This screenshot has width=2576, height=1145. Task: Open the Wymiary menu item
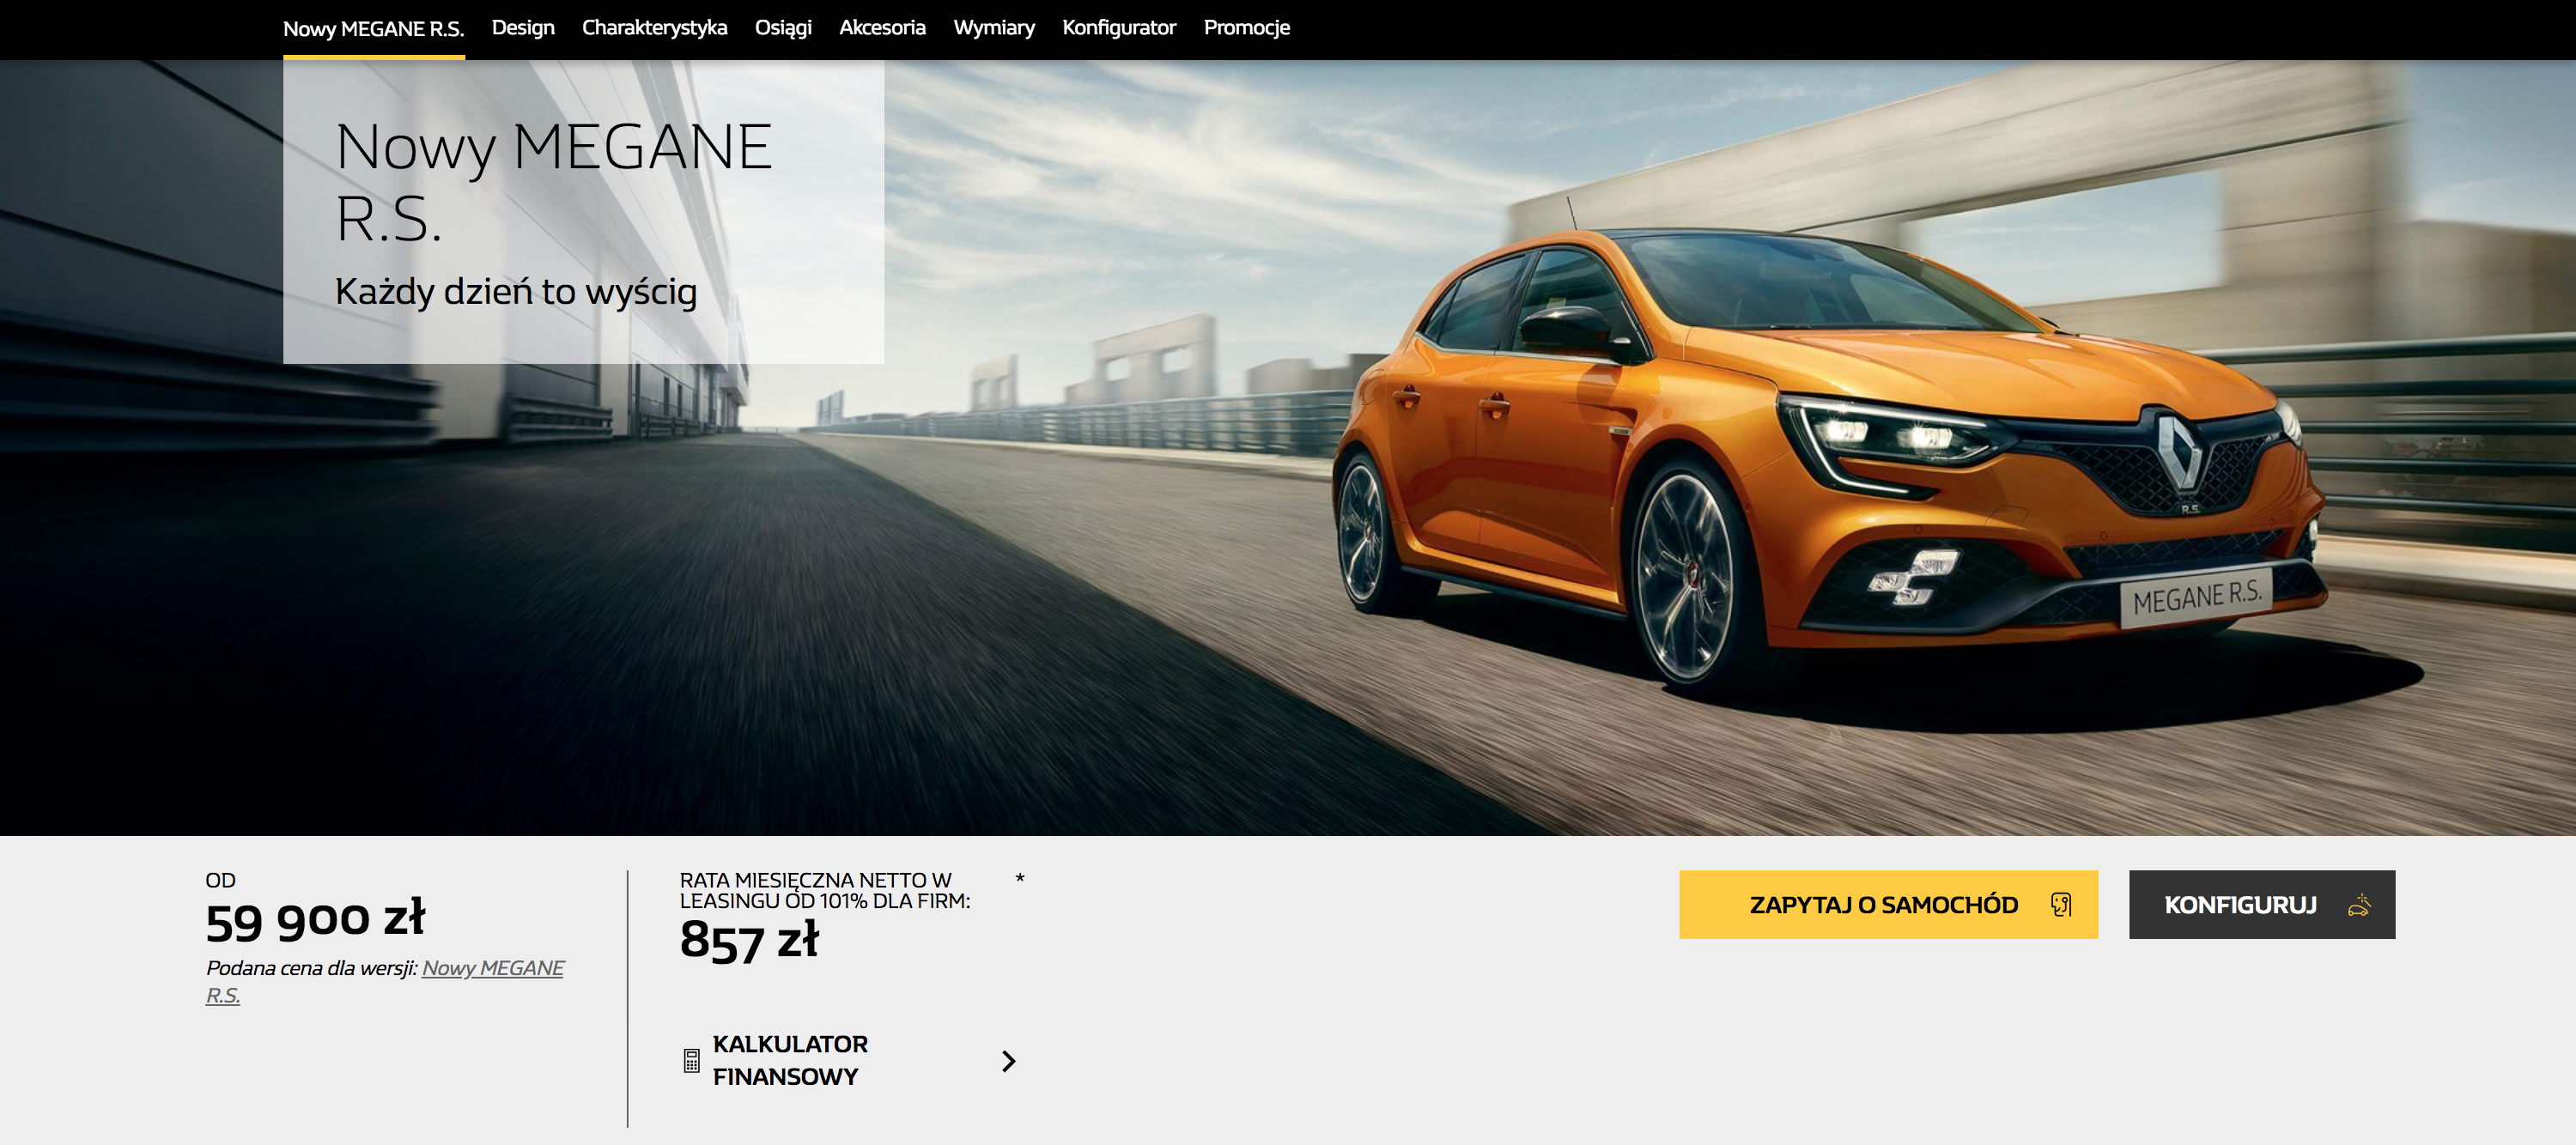point(993,28)
